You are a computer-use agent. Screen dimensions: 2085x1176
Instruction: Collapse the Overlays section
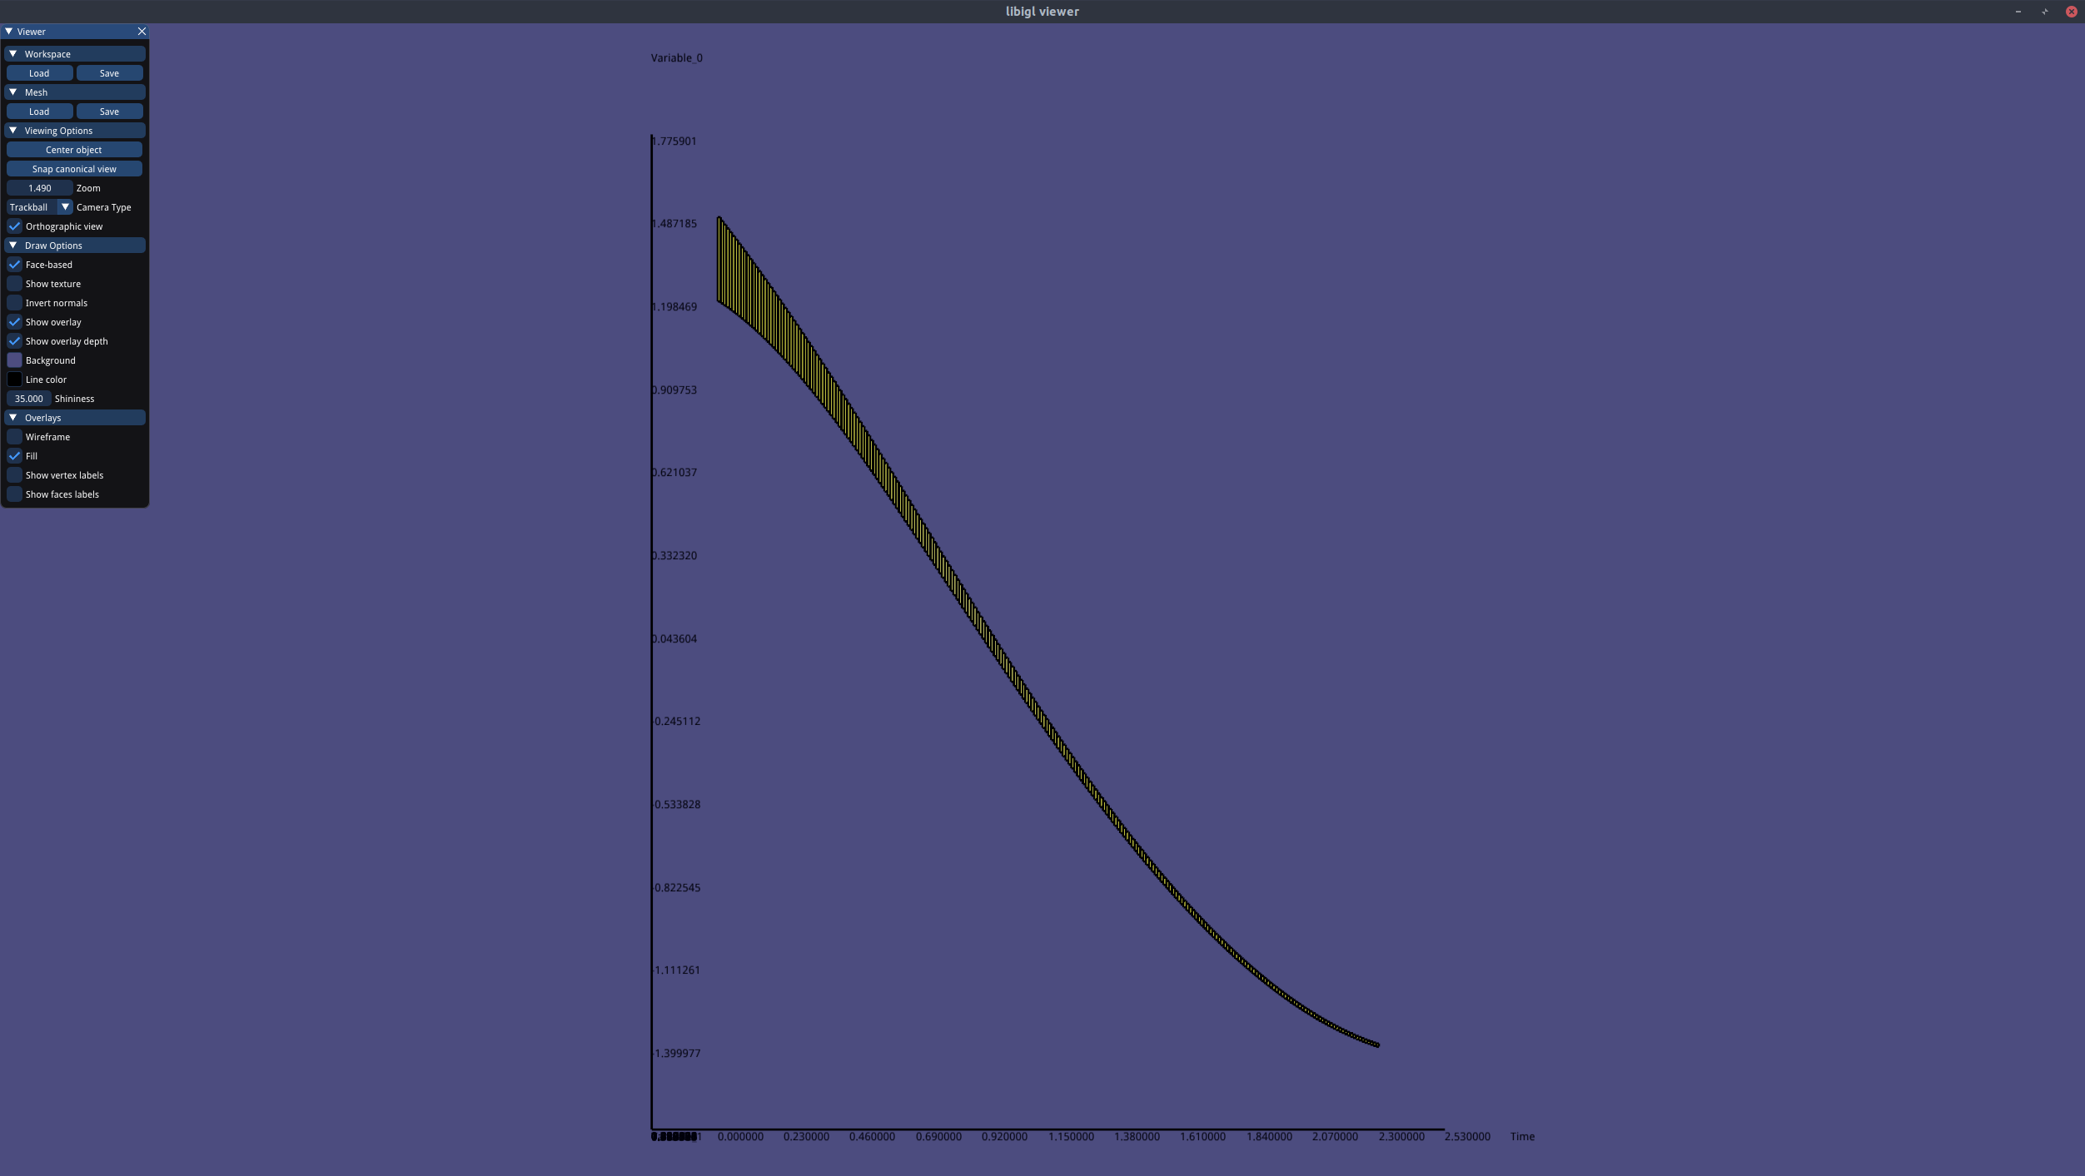point(13,418)
